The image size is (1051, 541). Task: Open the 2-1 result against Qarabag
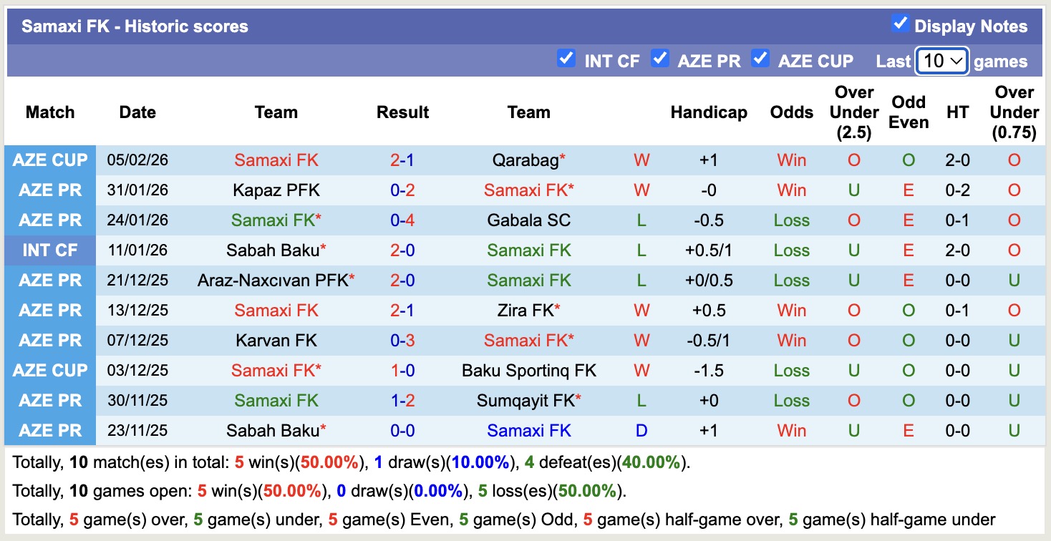coord(402,160)
